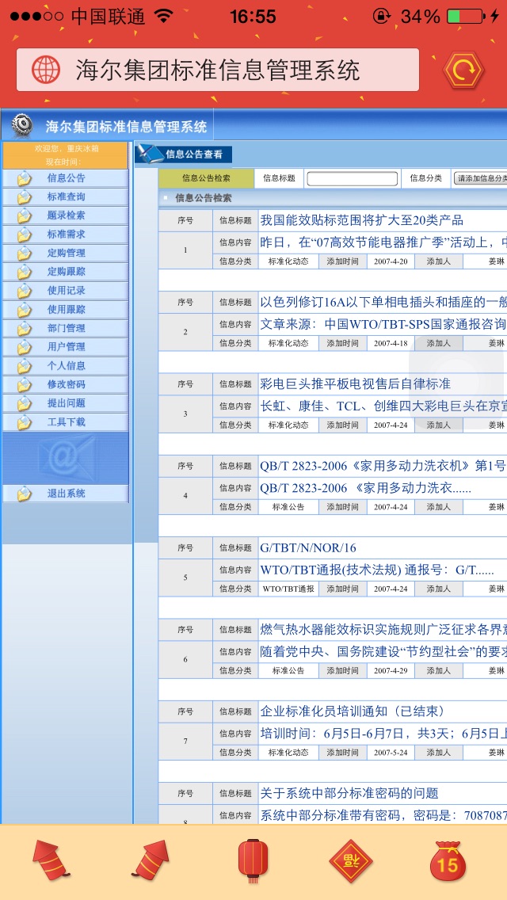The width and height of the screenshot is (507, 900).
Task: Open announcement 燃气热水器能效标识实施规则
Action: point(383,630)
